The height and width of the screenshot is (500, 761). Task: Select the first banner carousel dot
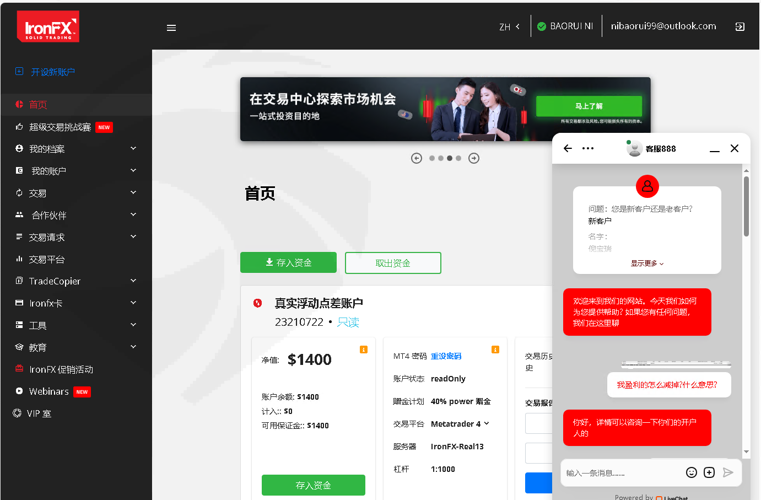coord(432,158)
